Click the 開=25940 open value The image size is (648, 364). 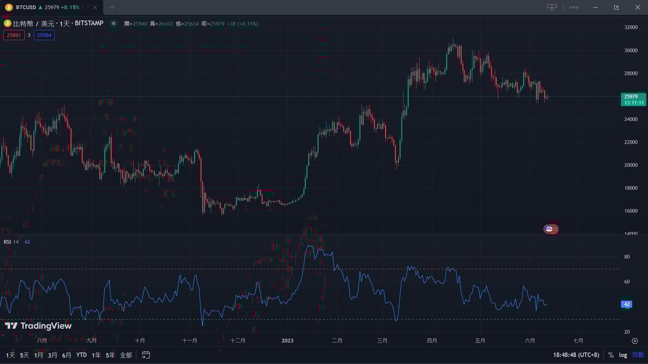point(136,23)
